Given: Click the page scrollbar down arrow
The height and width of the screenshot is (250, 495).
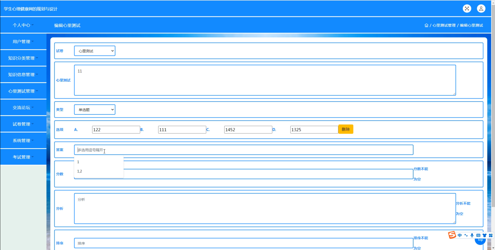Looking at the screenshot, I should click(493, 248).
